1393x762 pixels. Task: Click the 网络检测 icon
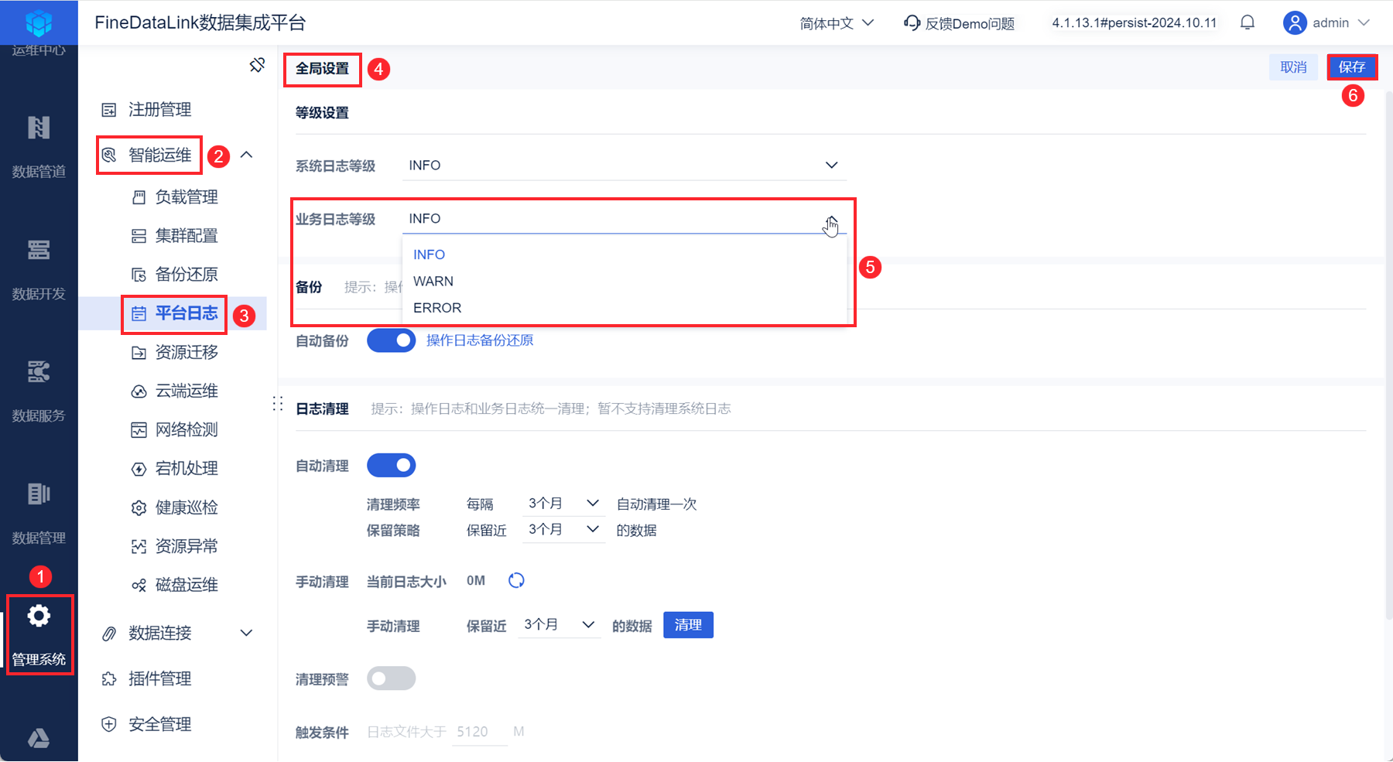(x=139, y=430)
